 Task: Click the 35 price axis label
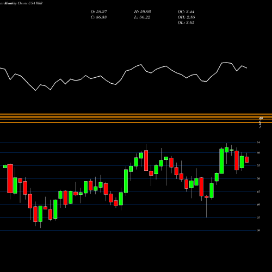click(258, 218)
